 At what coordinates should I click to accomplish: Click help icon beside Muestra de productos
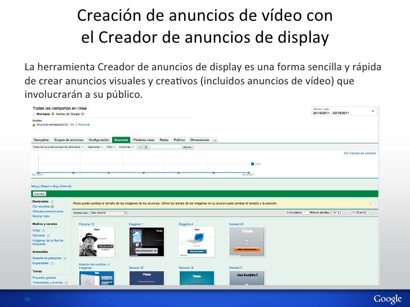tap(65, 258)
